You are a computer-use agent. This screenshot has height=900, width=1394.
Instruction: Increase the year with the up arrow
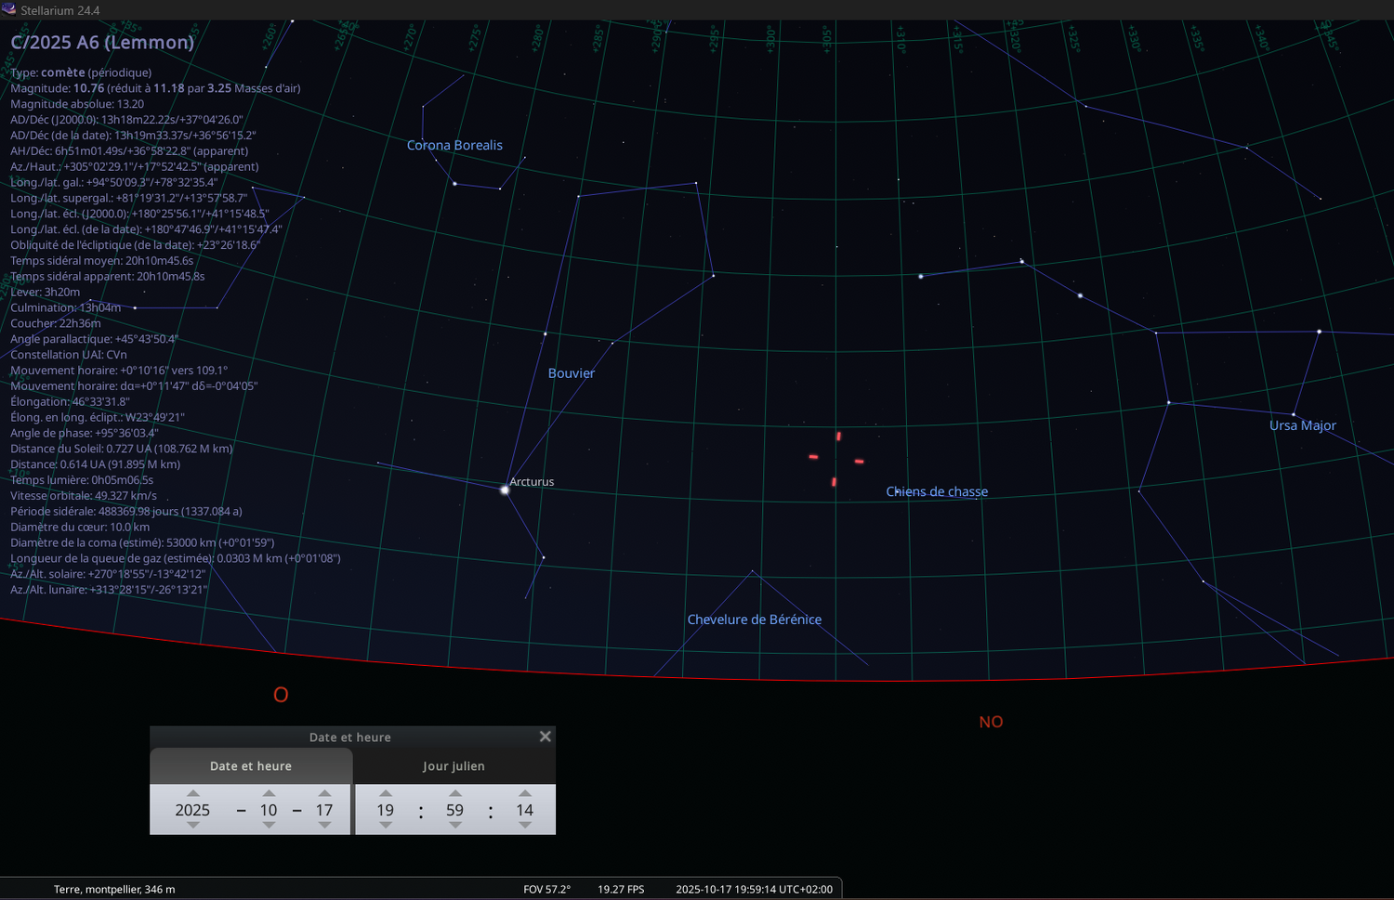tap(192, 793)
